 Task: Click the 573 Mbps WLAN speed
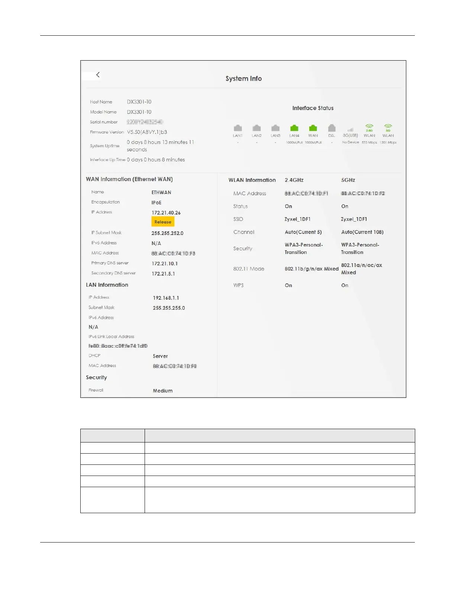point(370,142)
